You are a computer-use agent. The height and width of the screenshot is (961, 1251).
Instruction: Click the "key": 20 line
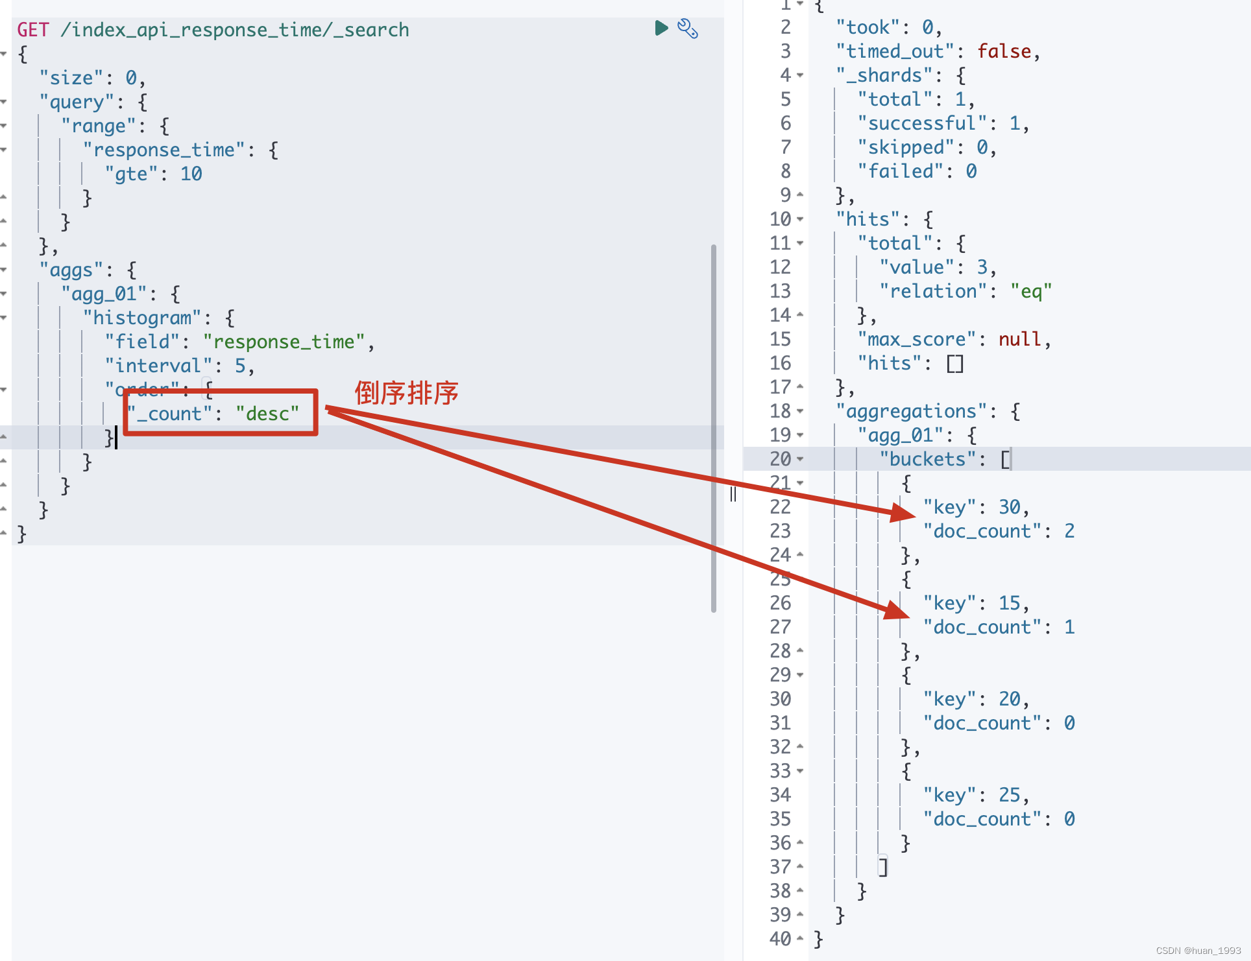[977, 700]
